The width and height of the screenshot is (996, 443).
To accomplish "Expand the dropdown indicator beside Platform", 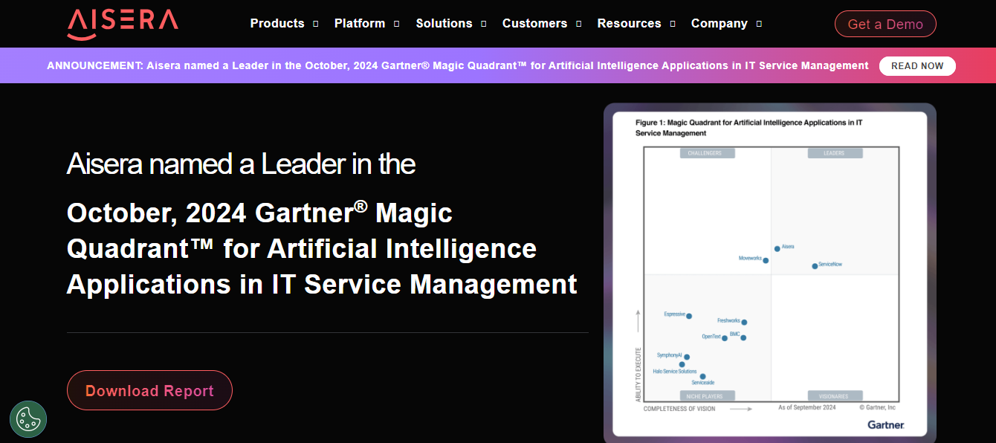I will (x=397, y=24).
